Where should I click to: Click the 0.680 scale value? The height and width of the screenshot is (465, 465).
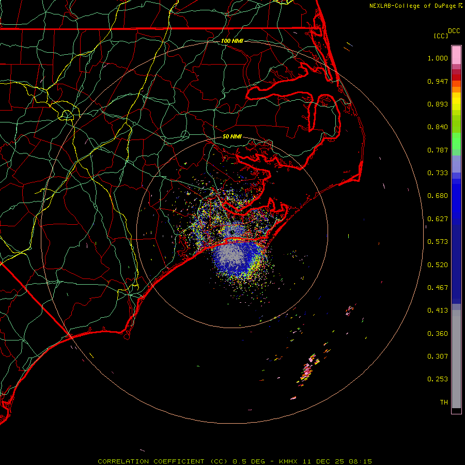[x=438, y=196]
